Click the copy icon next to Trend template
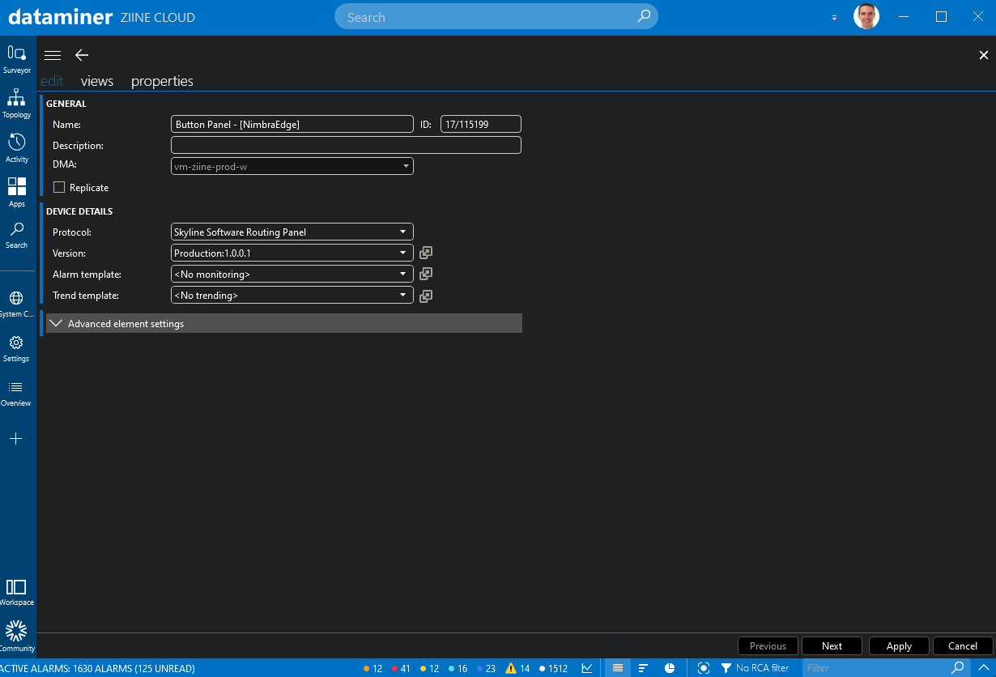The width and height of the screenshot is (996, 677). (426, 296)
